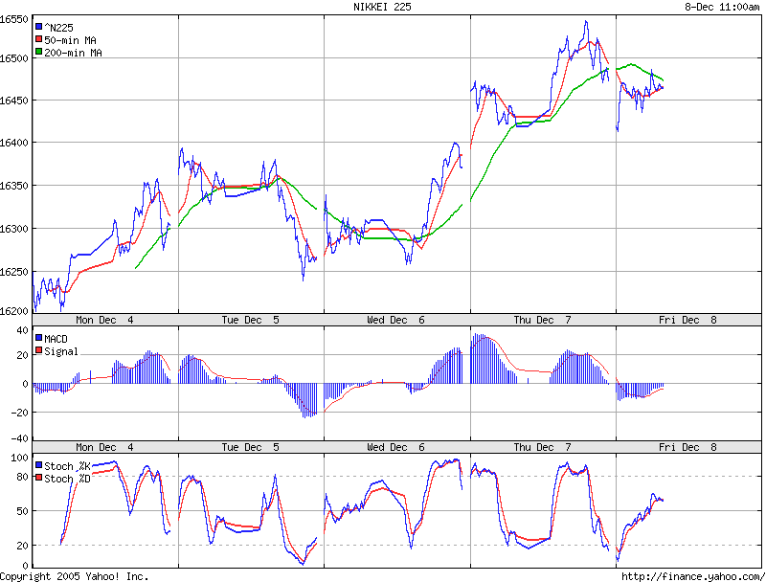766x582 pixels.
Task: Click the 16550 price axis label
Action: (x=14, y=19)
